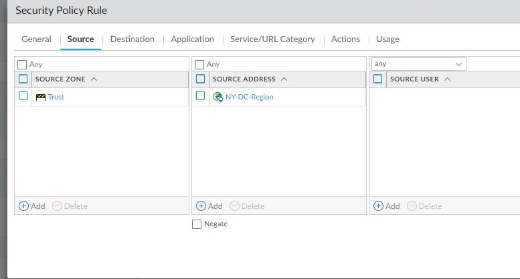Viewport: 520px width, 279px height.
Task: Enable the Negate checkbox
Action: pos(197,224)
